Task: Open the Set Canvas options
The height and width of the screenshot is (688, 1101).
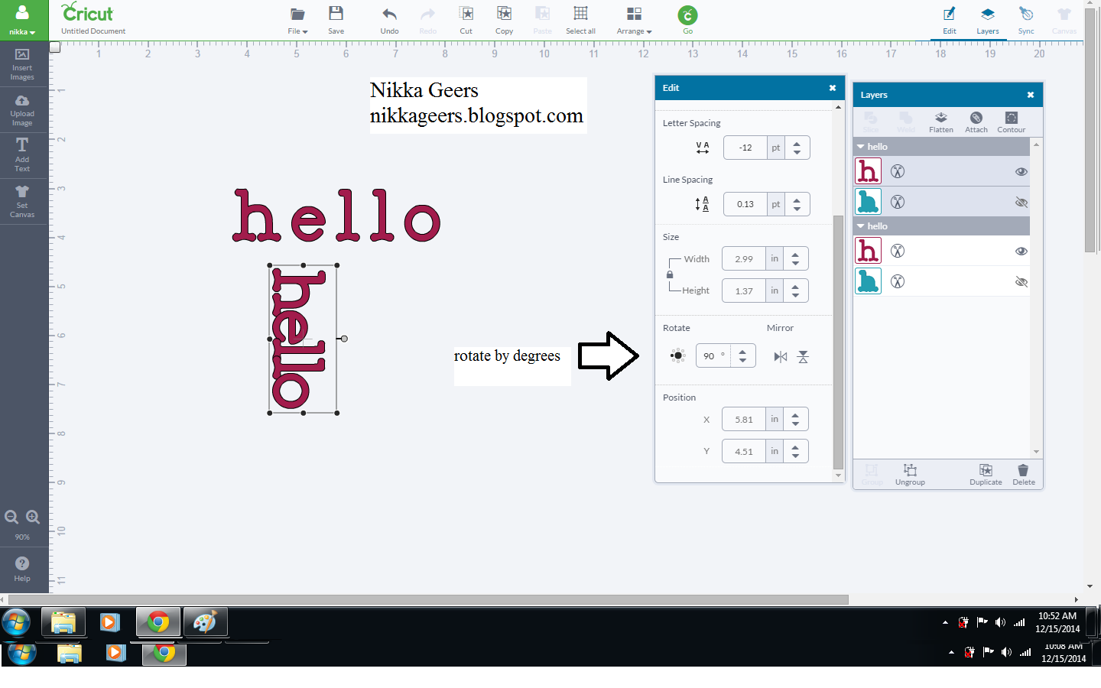Action: click(x=22, y=201)
